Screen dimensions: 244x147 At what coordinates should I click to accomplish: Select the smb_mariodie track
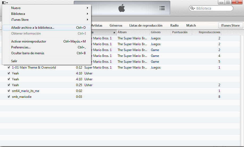[x=22, y=97]
